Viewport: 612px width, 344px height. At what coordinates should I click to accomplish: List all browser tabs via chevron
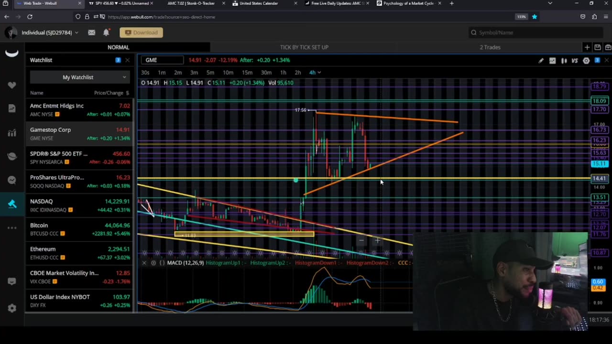click(550, 3)
